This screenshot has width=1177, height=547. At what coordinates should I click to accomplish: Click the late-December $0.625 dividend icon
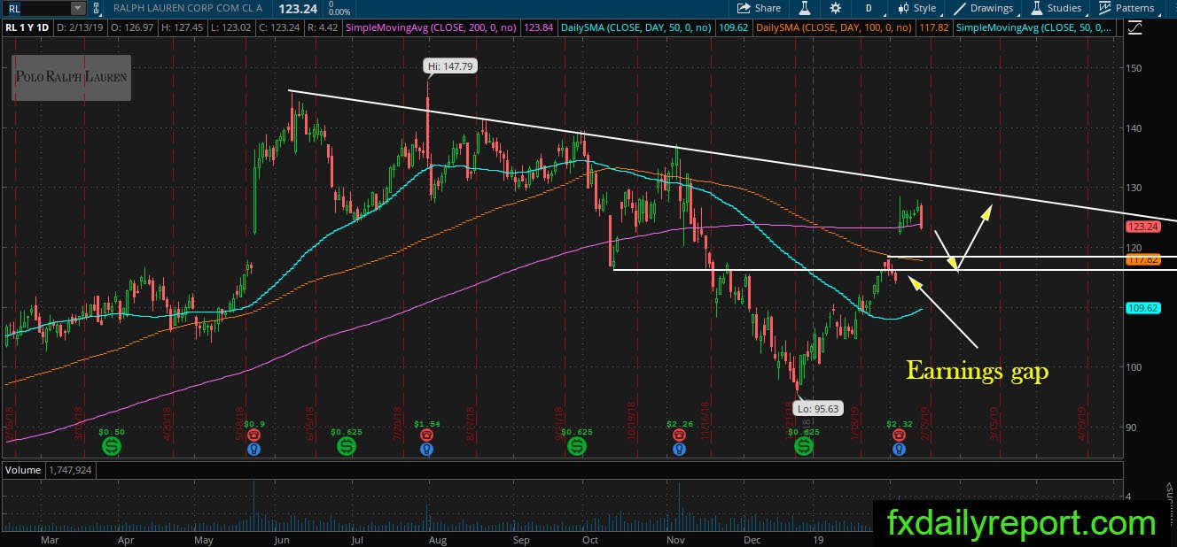(x=803, y=446)
